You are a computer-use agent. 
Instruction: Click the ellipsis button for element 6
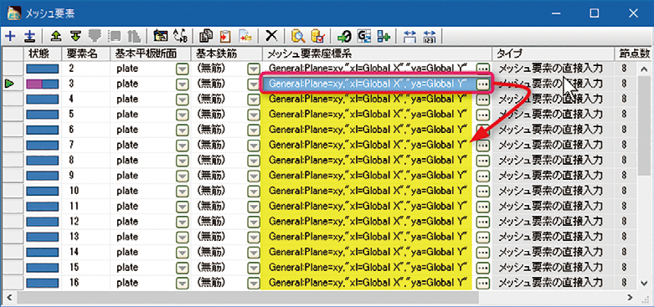pos(483,130)
